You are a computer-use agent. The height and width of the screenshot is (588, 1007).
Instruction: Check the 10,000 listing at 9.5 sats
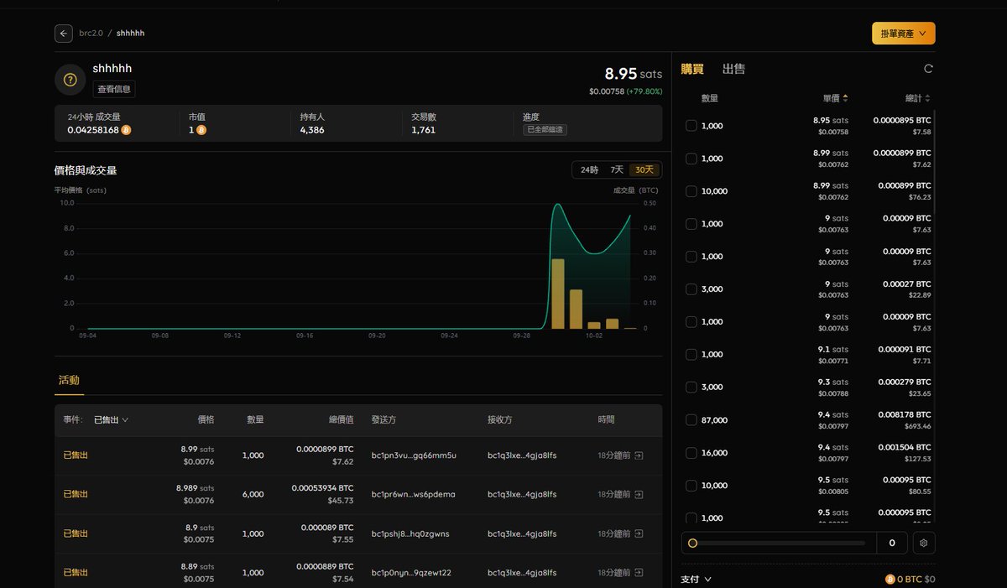691,486
